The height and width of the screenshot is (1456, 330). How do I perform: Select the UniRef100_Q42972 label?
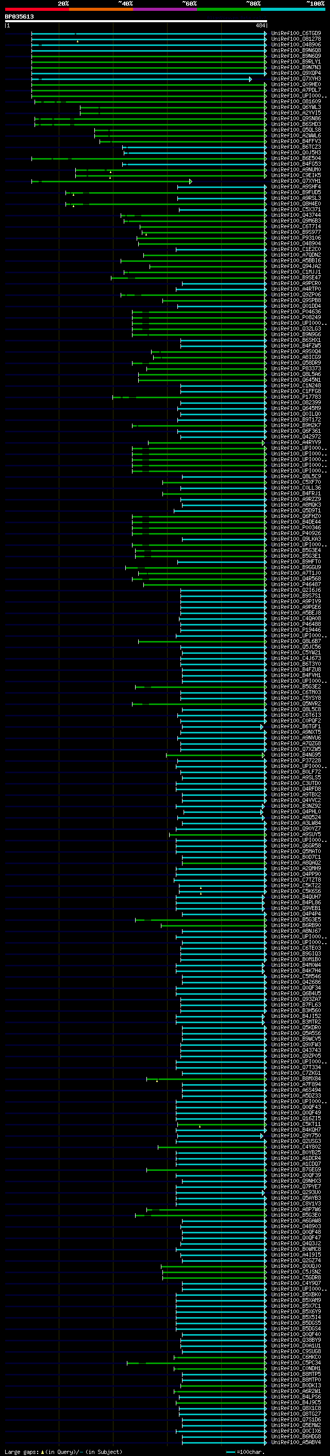point(296,437)
